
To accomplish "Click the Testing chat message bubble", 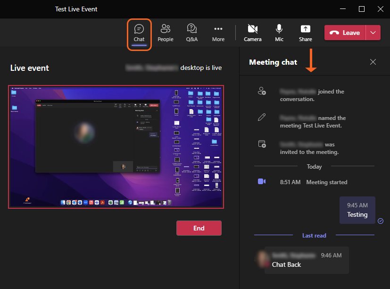I will coord(357,210).
